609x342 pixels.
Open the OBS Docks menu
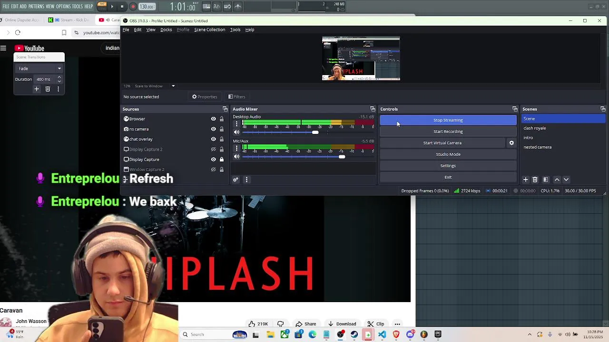click(166, 29)
